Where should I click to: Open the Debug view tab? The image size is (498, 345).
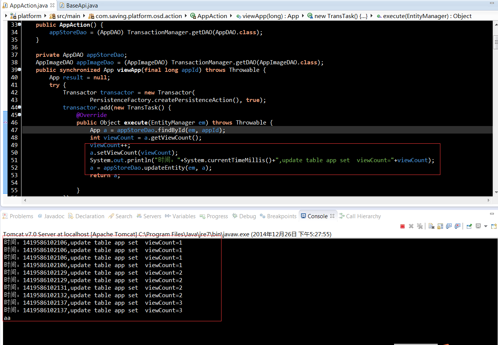tap(244, 216)
